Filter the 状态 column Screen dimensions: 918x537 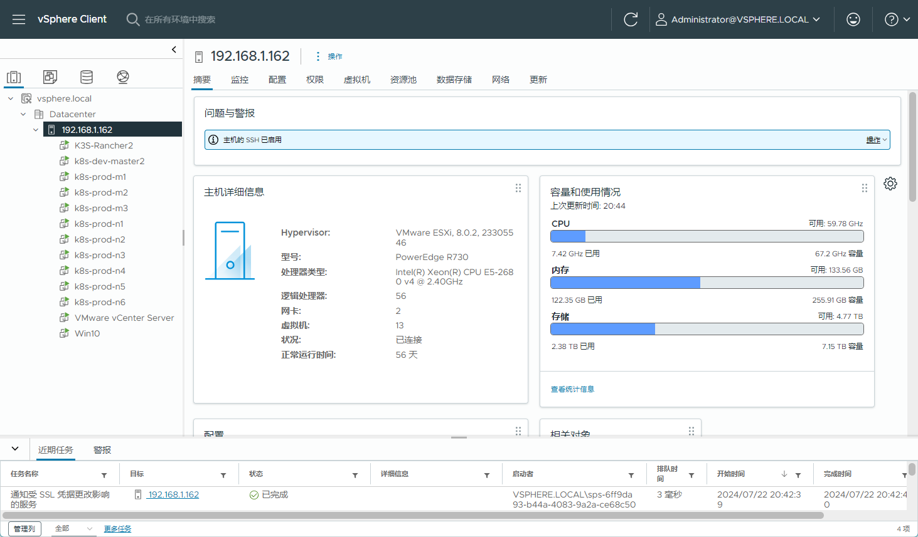point(355,476)
